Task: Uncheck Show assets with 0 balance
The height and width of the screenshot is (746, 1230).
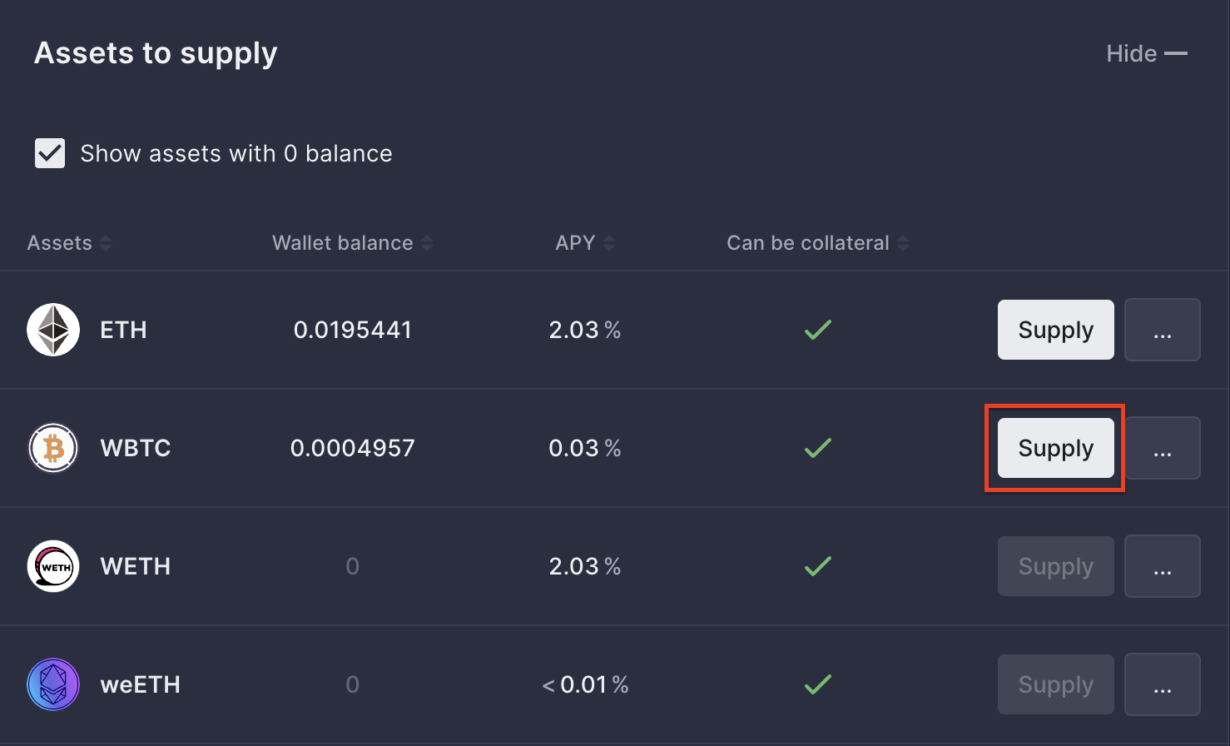Action: coord(50,153)
